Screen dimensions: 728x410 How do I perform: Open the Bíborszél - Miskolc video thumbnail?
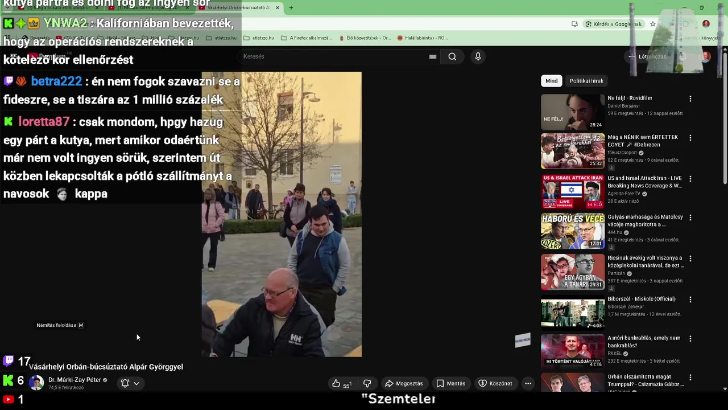(x=573, y=313)
